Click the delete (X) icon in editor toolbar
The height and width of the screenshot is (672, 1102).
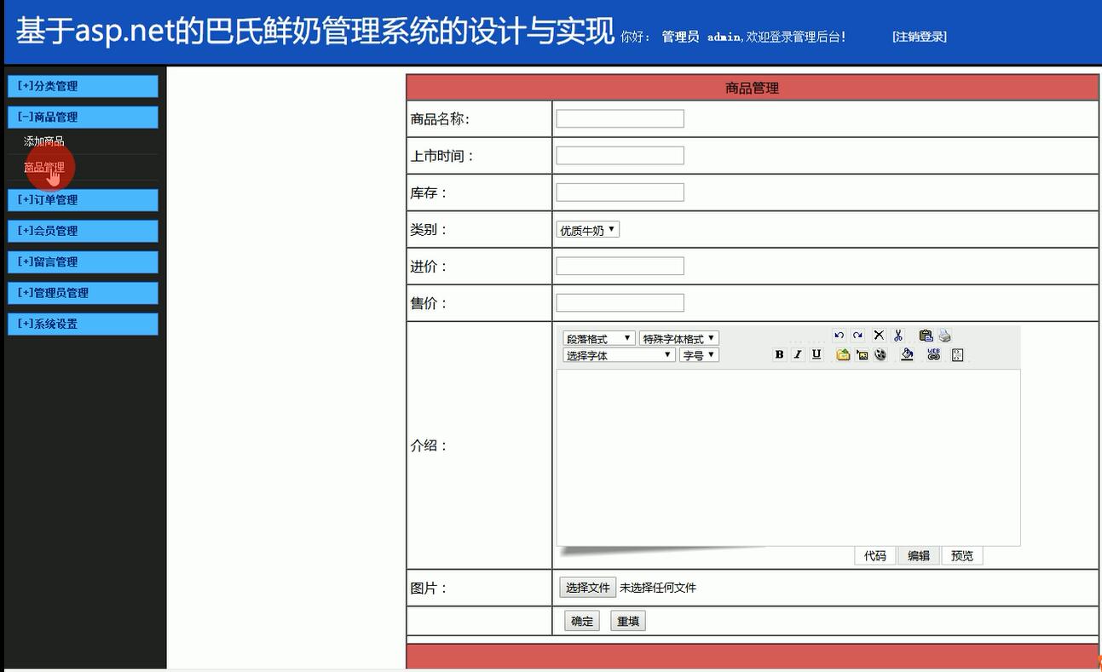[879, 336]
